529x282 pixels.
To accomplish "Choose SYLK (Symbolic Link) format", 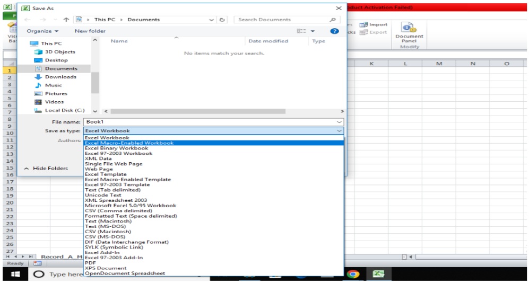I will (213, 248).
